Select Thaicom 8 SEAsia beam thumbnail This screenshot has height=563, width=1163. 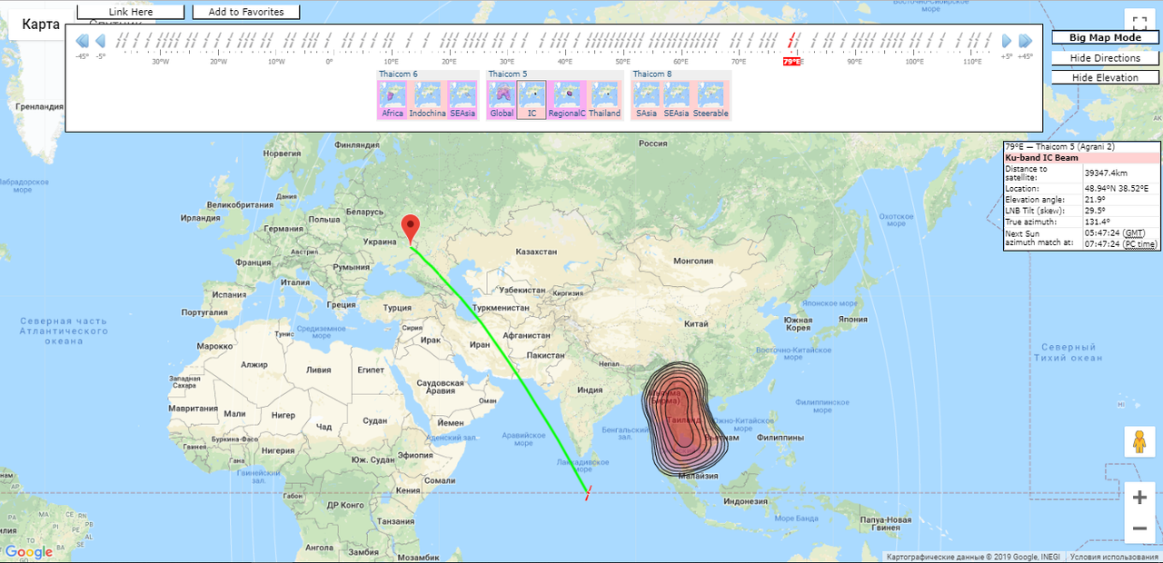click(676, 100)
